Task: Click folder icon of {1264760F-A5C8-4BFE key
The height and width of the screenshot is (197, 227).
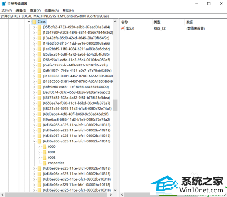Action: coord(39,33)
